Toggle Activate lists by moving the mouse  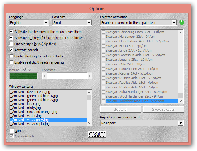11,32
